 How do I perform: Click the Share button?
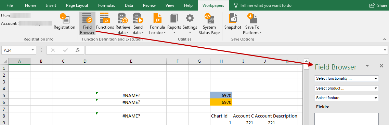pos(378,5)
